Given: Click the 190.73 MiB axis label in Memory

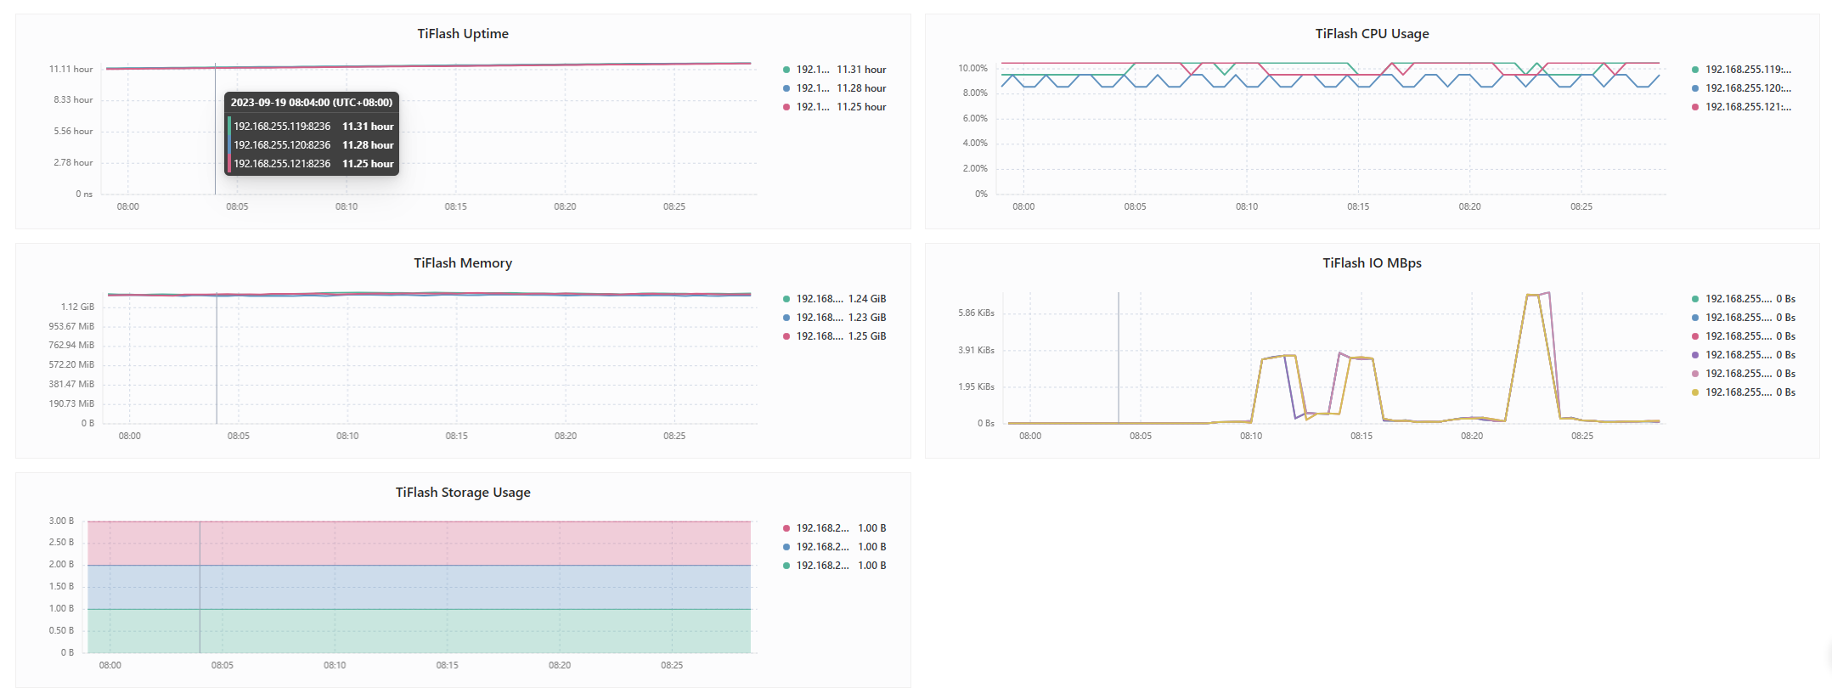Looking at the screenshot, I should (71, 404).
